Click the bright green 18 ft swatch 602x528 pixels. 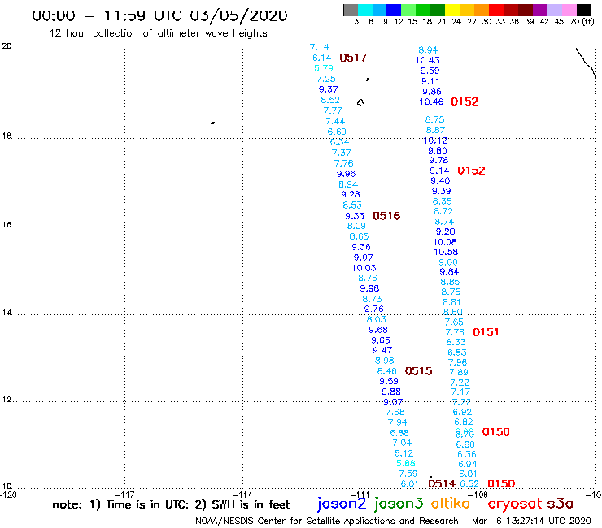(x=423, y=10)
